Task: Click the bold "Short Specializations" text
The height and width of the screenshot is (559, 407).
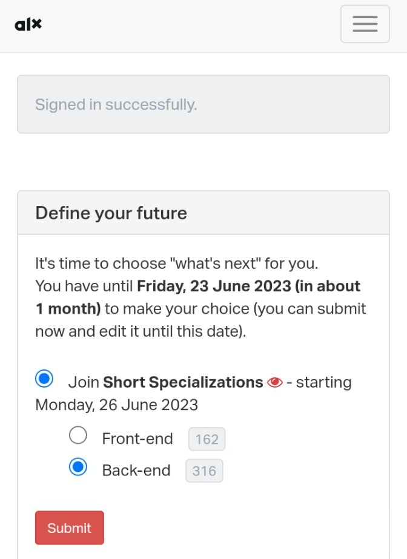Action: (x=183, y=383)
